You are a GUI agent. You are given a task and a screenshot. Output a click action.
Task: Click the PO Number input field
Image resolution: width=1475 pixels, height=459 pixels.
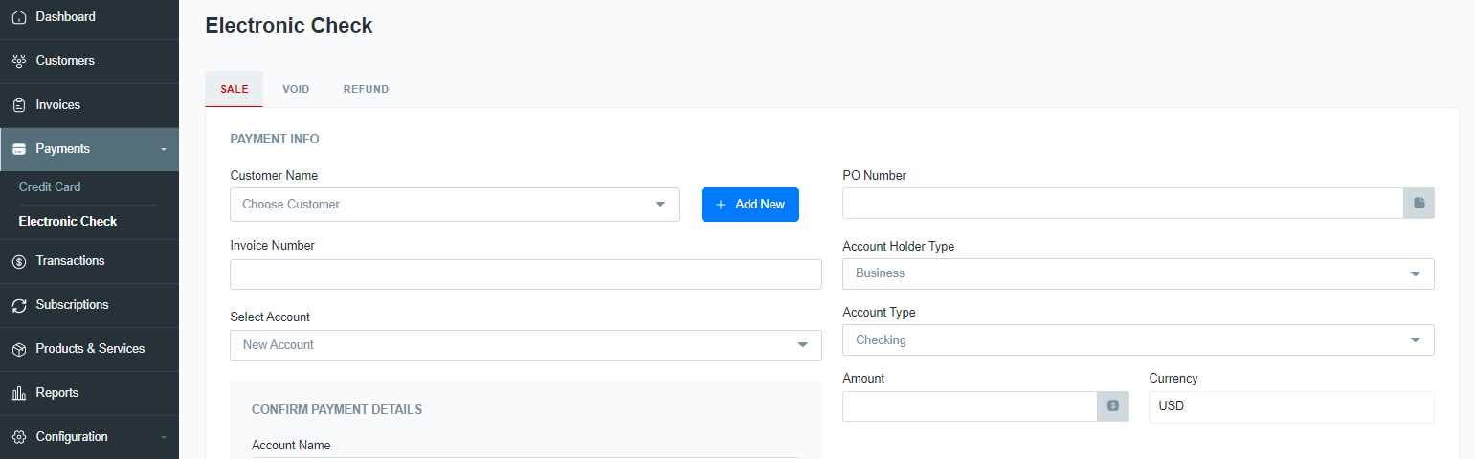coord(1123,203)
